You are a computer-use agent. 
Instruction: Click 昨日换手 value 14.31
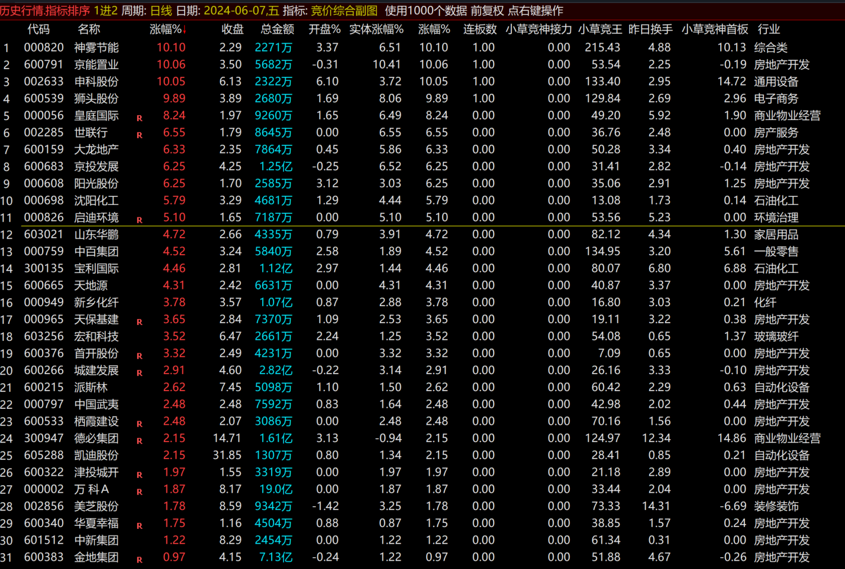click(656, 506)
